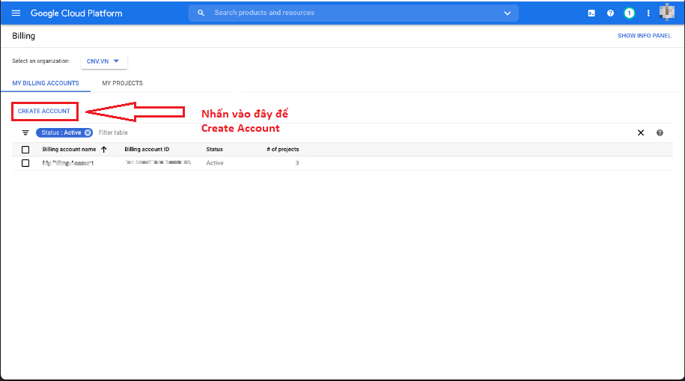
Task: Click the Billing page title
Action: coord(24,36)
